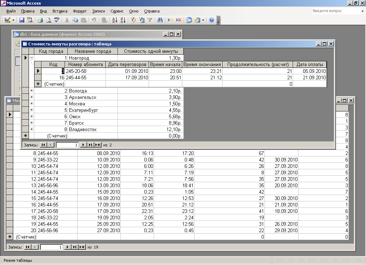Click the Insert Hyperlink icon
Viewport: 366px width, 265px height.
click(104, 20)
